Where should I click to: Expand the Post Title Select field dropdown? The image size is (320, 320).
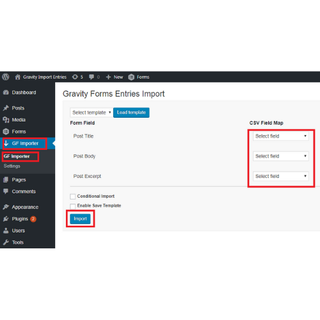tap(281, 136)
